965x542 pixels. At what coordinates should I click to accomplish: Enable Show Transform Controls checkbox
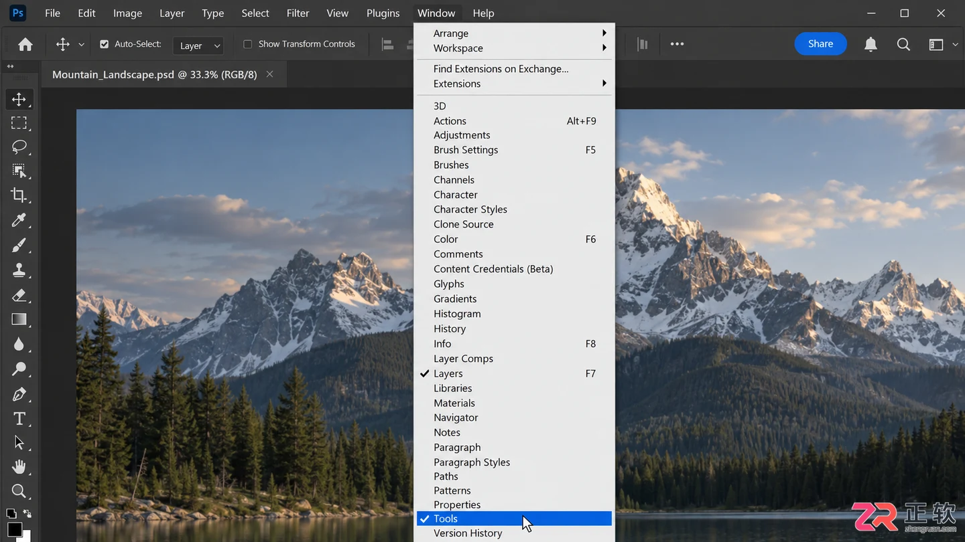click(x=247, y=44)
